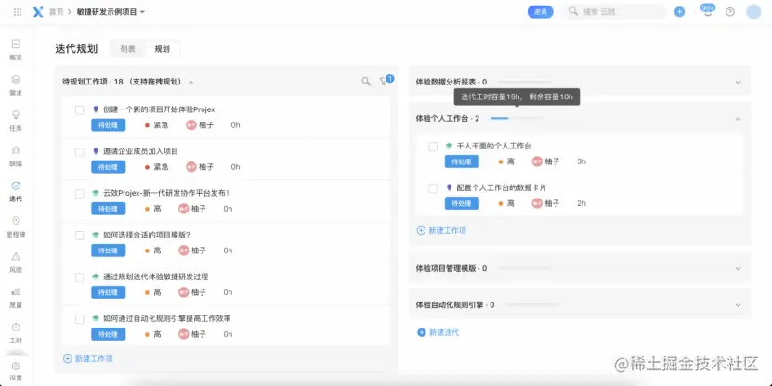
Task: Open the 里程碑 sidebar icon
Action: pyautogui.click(x=16, y=221)
